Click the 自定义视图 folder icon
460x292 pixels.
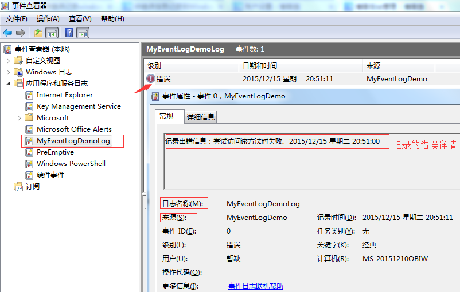18,61
